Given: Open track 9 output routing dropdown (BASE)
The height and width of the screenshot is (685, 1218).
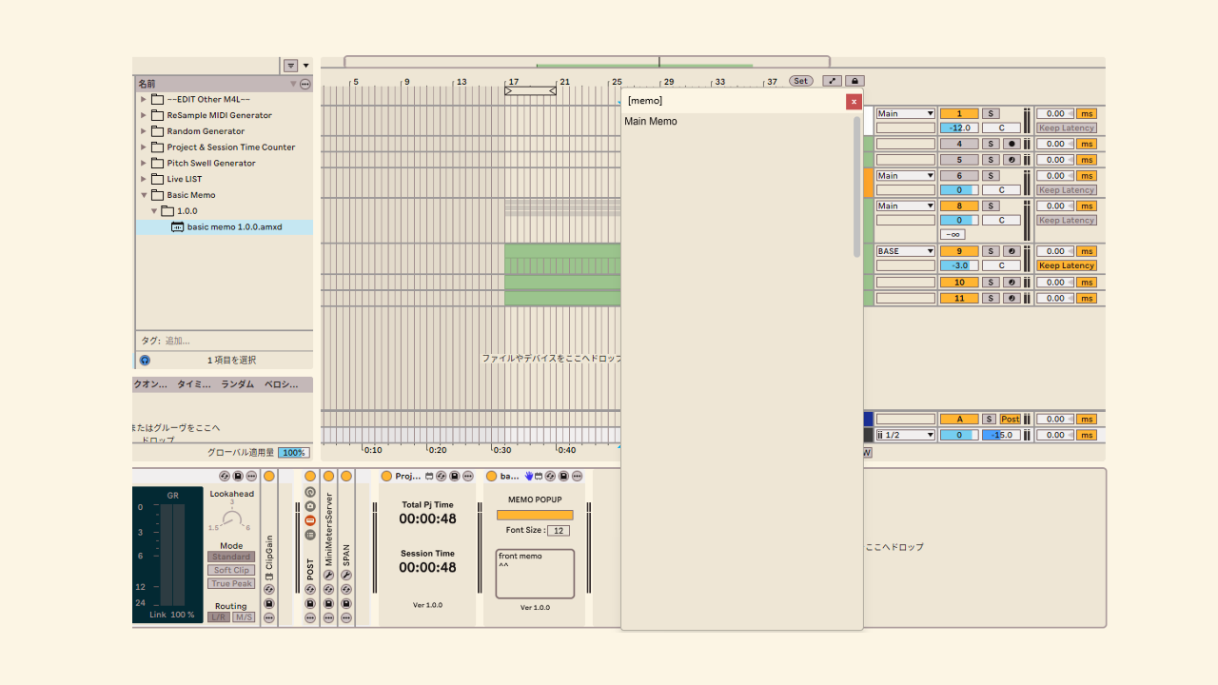Looking at the screenshot, I should pos(906,251).
